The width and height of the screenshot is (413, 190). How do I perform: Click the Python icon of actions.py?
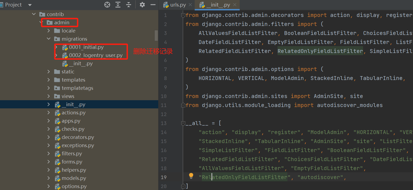[x=57, y=112]
